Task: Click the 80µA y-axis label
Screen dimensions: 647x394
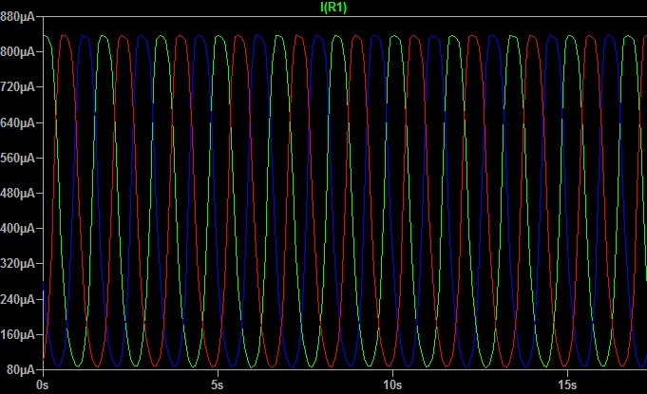Action: coord(20,368)
